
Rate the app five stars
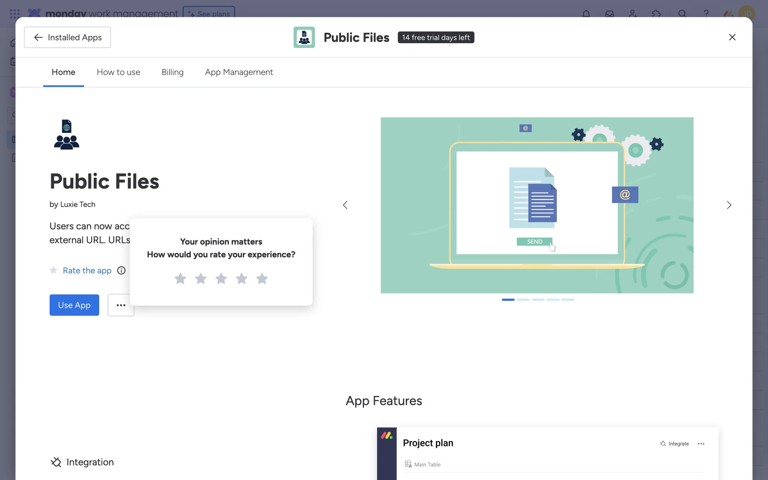(x=262, y=278)
